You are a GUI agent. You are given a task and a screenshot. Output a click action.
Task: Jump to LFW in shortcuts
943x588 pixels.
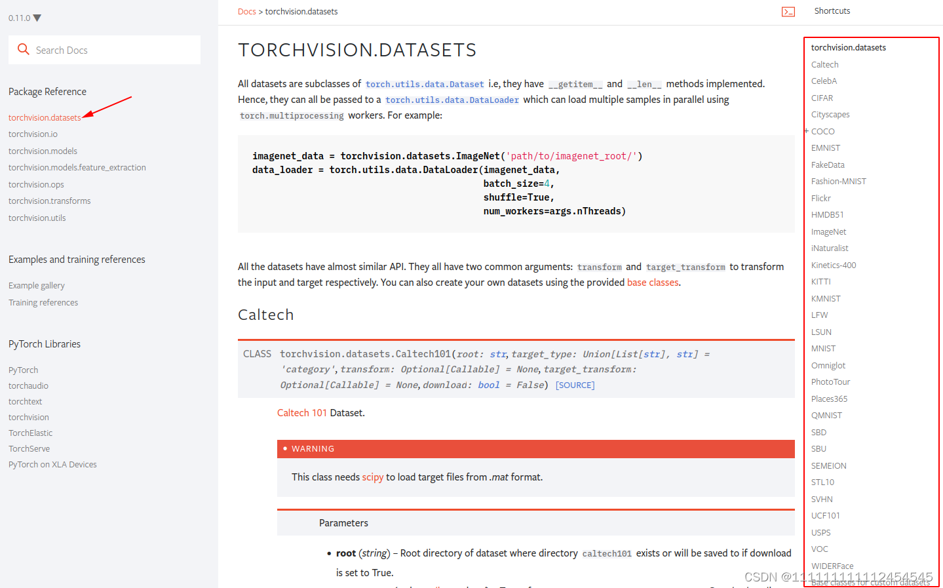[820, 315]
